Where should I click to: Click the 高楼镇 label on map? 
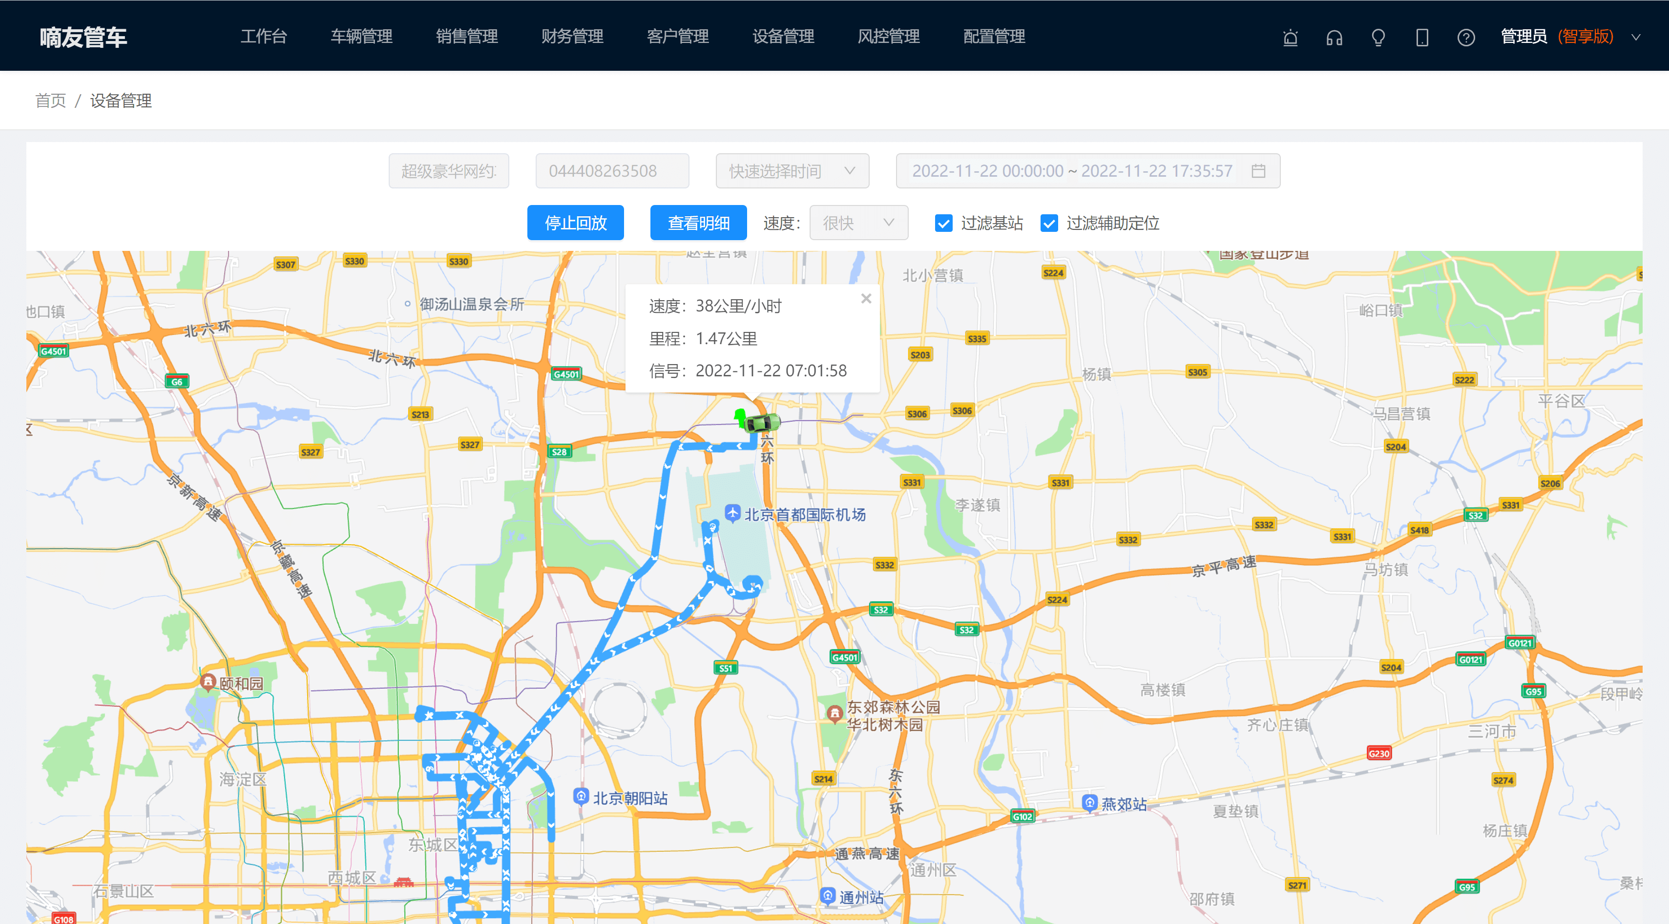[x=1163, y=690]
